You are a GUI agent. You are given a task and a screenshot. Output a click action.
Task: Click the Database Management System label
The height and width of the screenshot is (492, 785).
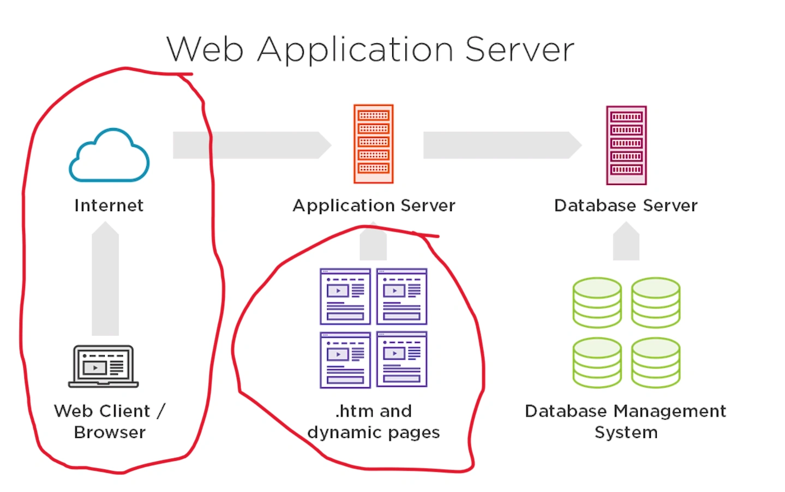click(x=625, y=421)
